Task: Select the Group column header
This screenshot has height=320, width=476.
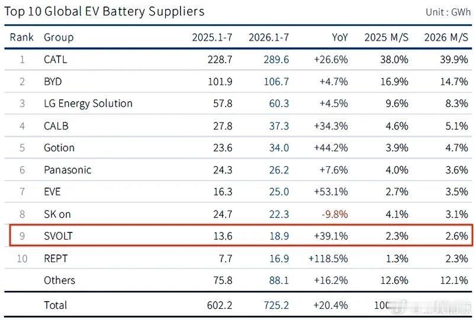Action: click(x=59, y=38)
